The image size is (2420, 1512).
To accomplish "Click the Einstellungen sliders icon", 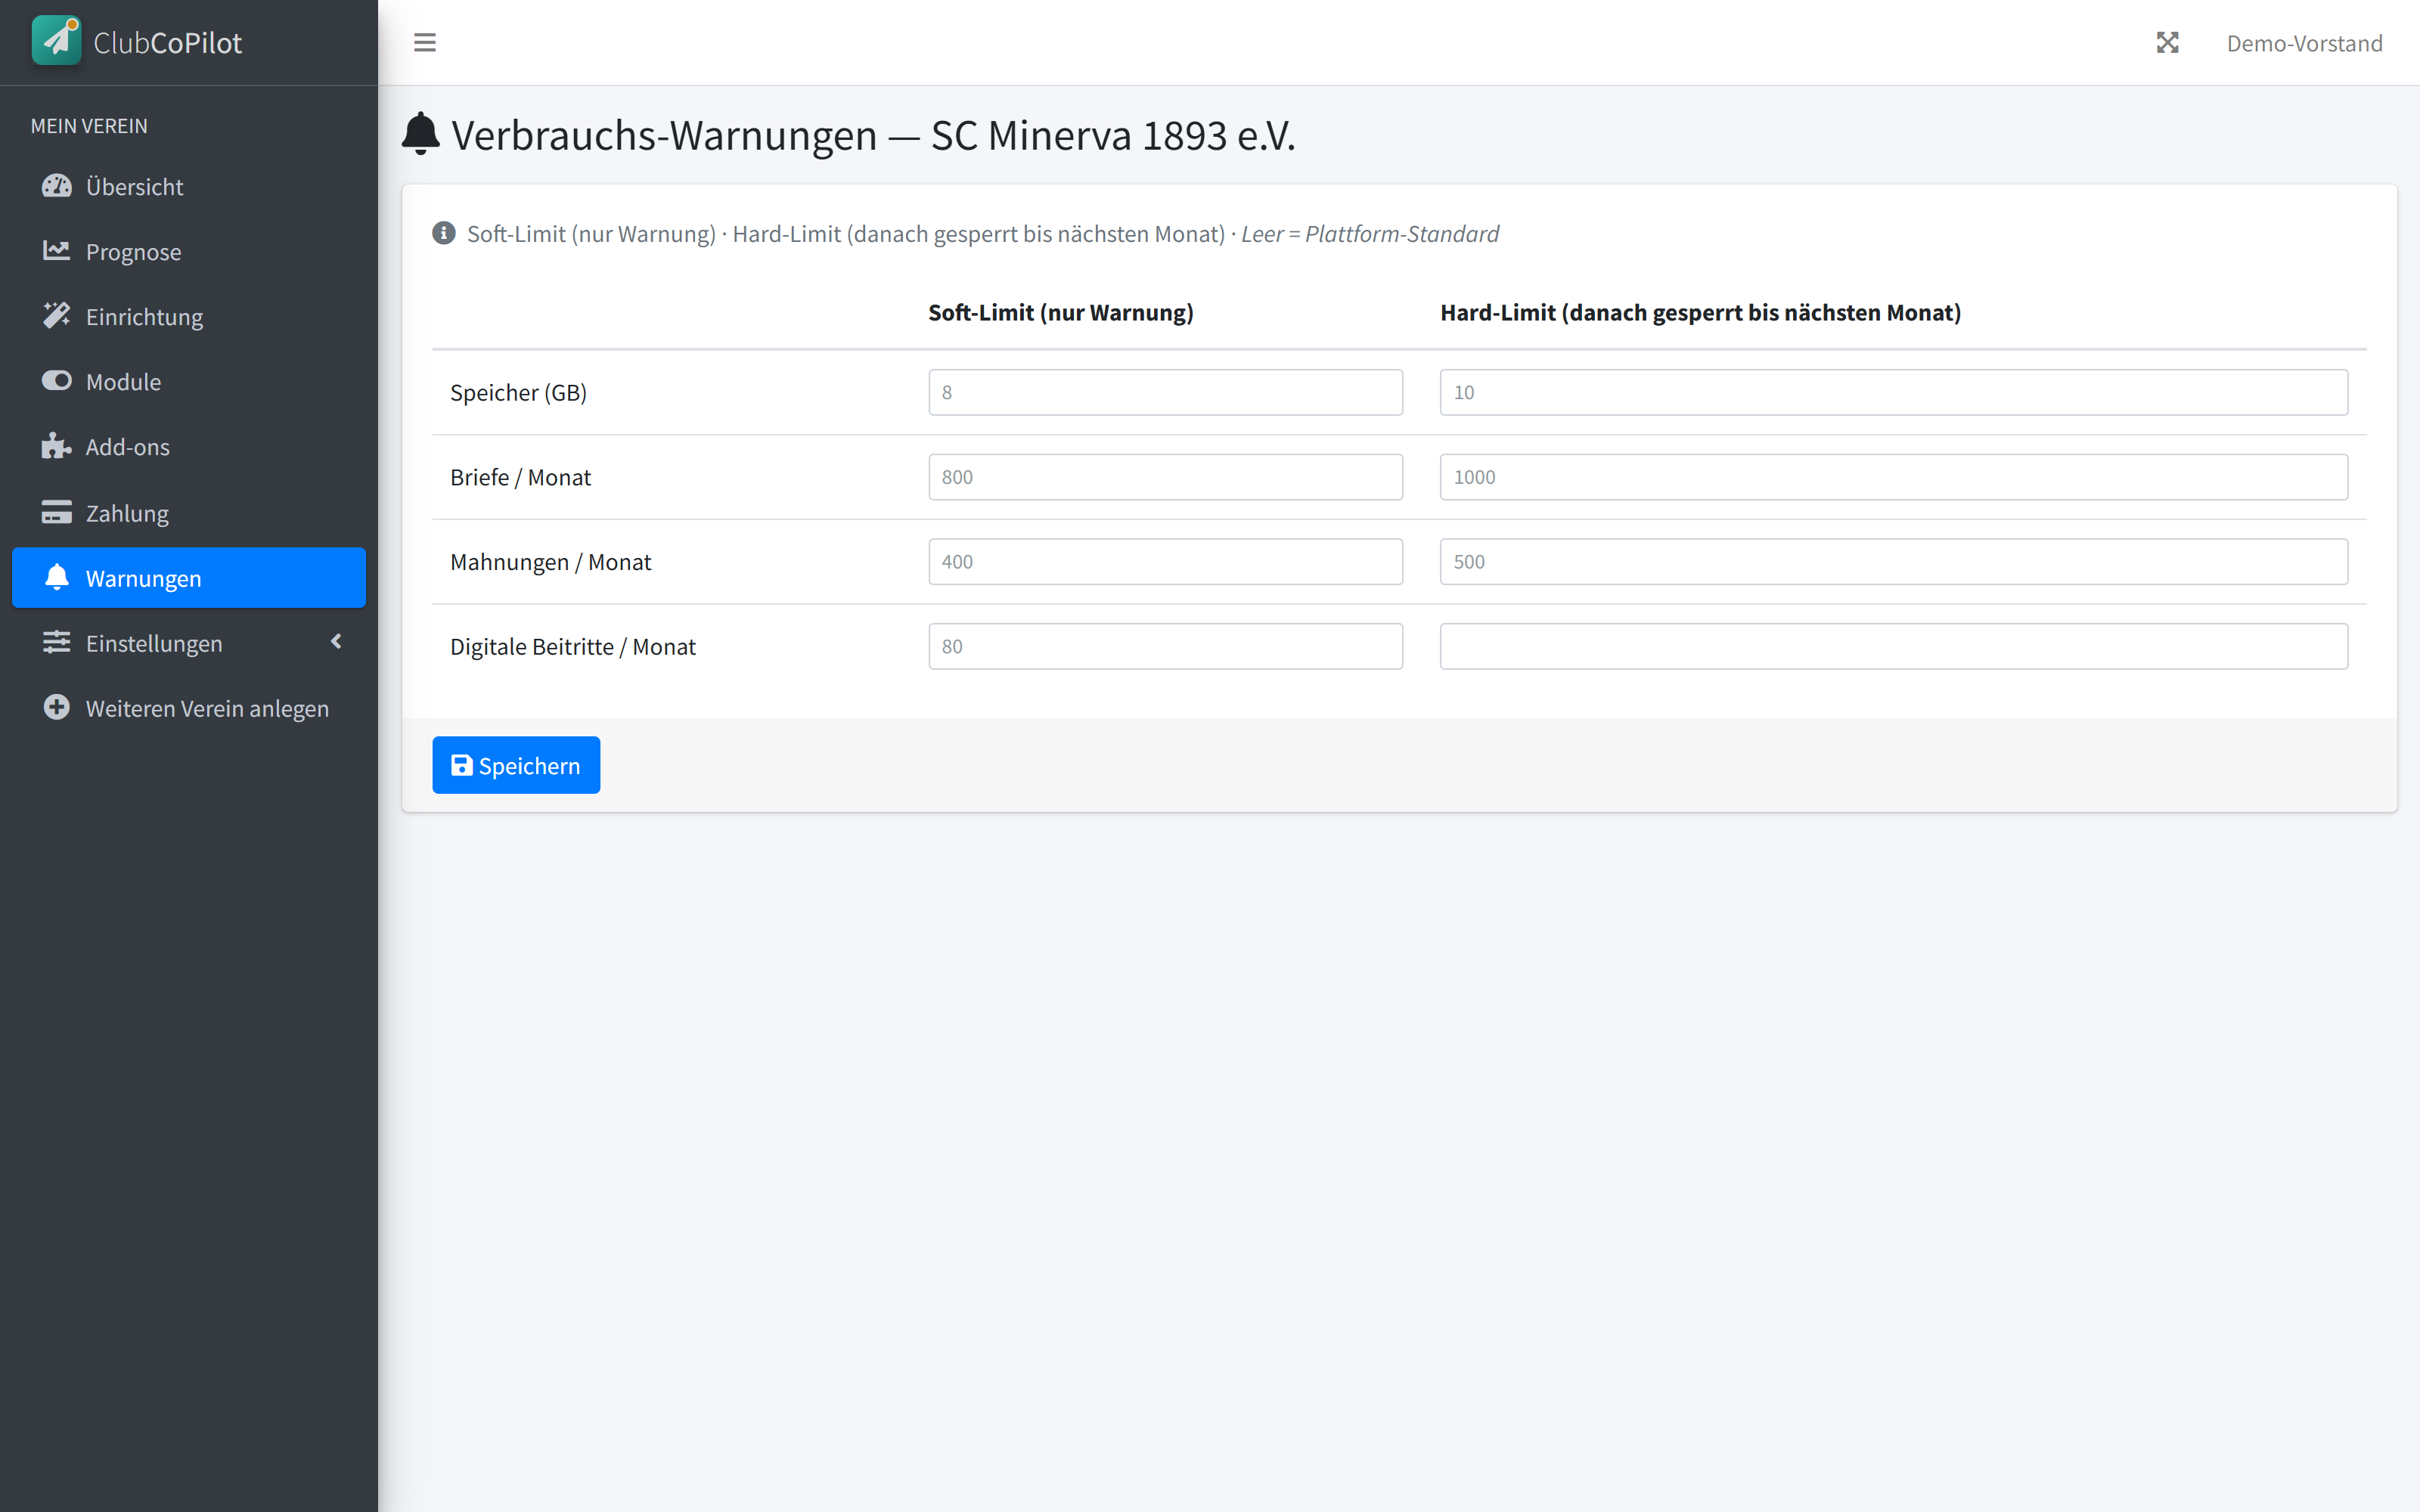I will pyautogui.click(x=57, y=642).
